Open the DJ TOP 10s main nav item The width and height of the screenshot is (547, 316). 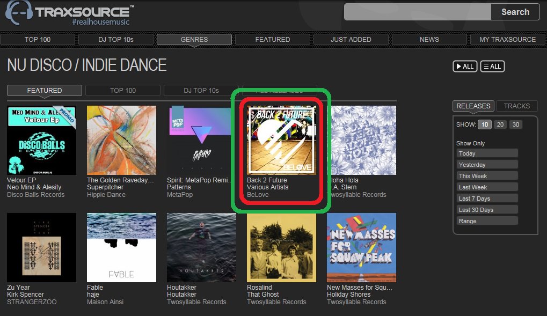[x=116, y=39]
